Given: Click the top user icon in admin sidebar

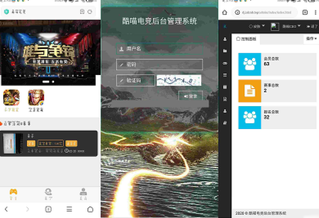Looking at the screenshot, I should (x=225, y=39).
